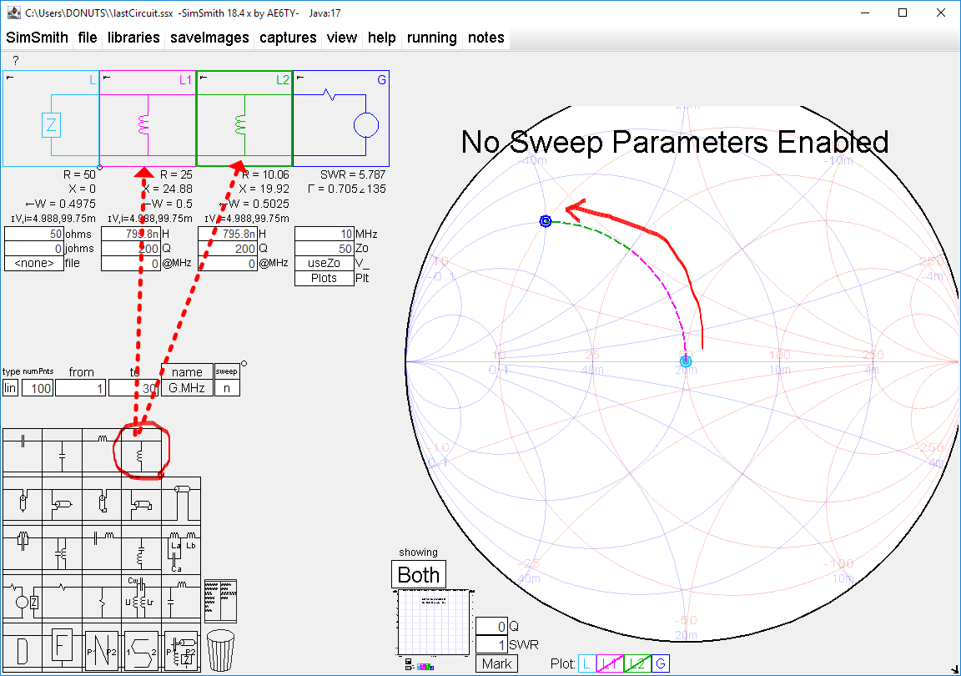The width and height of the screenshot is (961, 676).
Task: Open the '<none>' file selector
Action: pyautogui.click(x=33, y=263)
